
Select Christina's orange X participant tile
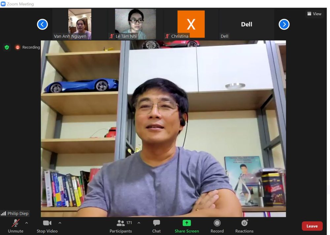(191, 24)
